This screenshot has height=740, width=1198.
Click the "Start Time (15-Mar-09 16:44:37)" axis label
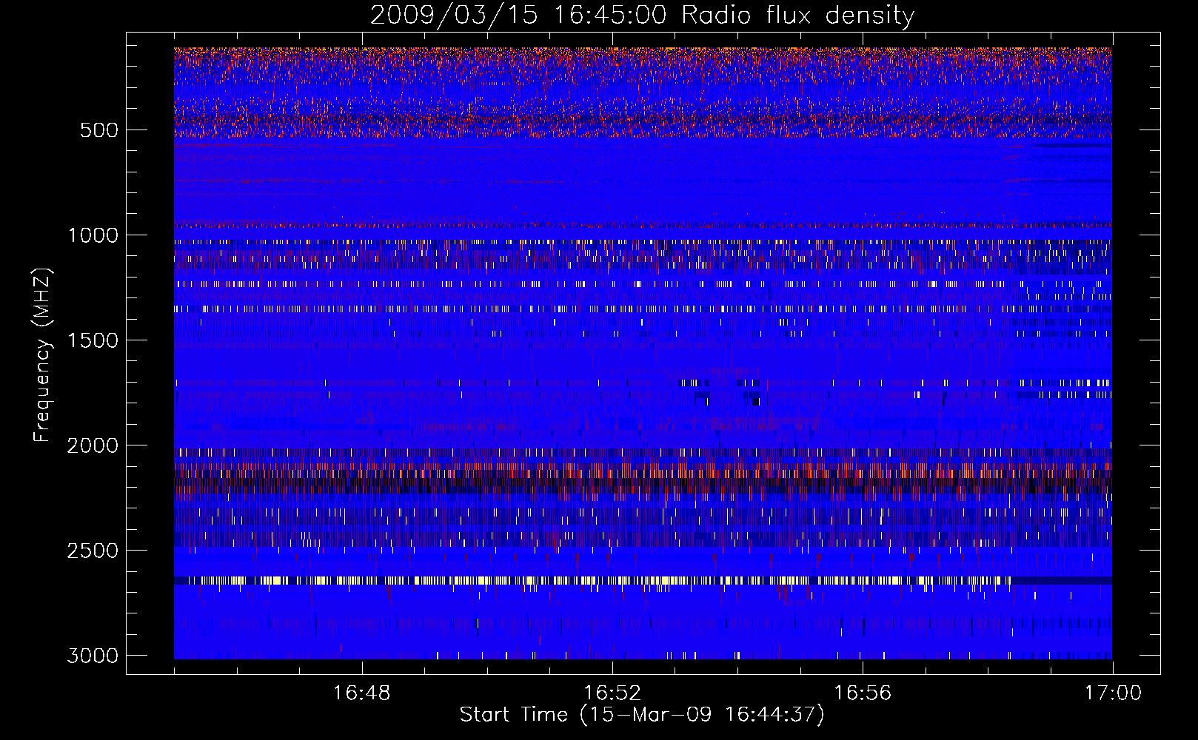(642, 715)
